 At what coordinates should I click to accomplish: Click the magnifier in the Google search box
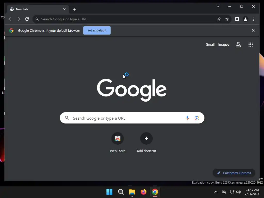(x=67, y=118)
